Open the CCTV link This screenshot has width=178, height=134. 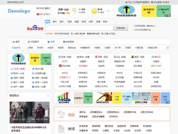click(65, 61)
